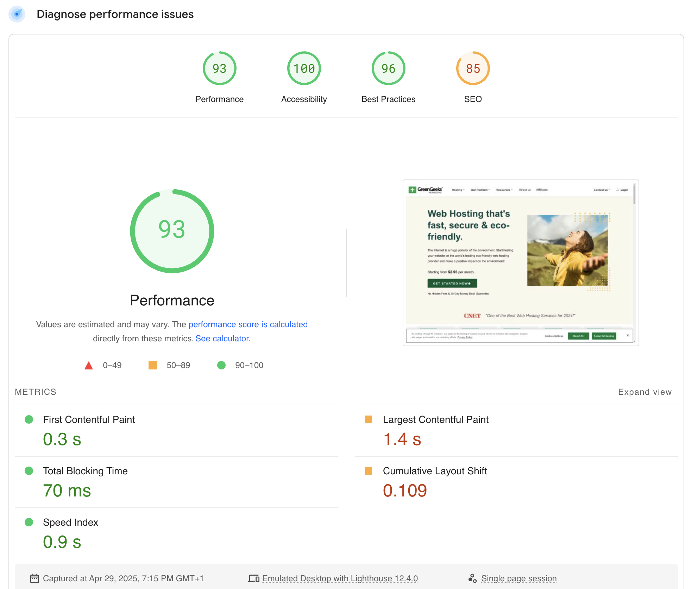This screenshot has width=692, height=589.
Task: Open Emulated Desktop with Lighthouse 12.4.0 details
Action: [x=340, y=578]
